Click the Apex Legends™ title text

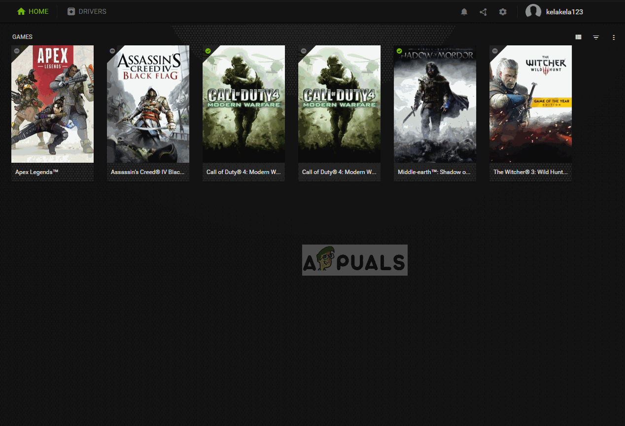[37, 172]
